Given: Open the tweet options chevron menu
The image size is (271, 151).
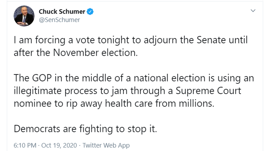Looking at the screenshot, I should pos(253,11).
